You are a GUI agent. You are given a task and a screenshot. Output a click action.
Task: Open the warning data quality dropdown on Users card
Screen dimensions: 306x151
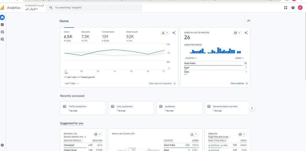click(x=165, y=33)
